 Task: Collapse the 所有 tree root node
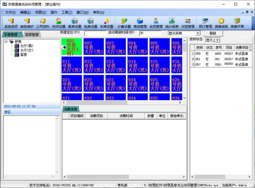click(6, 42)
